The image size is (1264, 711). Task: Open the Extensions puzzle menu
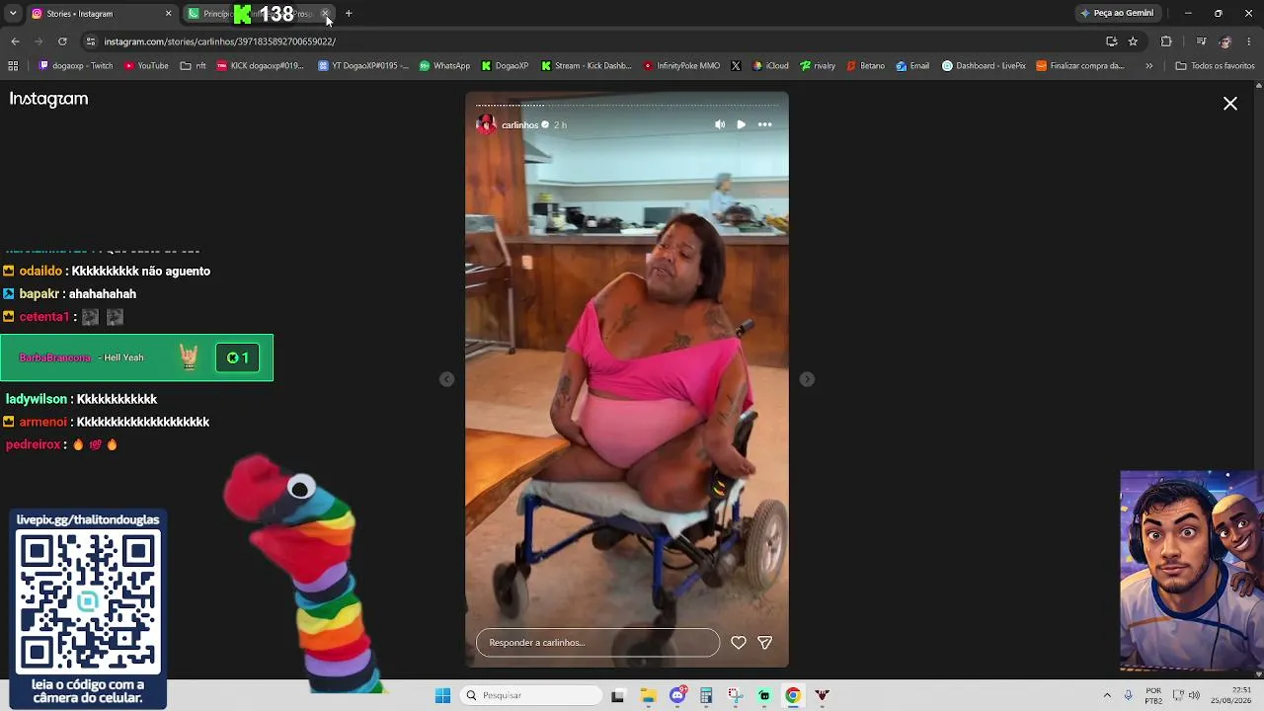click(x=1166, y=41)
